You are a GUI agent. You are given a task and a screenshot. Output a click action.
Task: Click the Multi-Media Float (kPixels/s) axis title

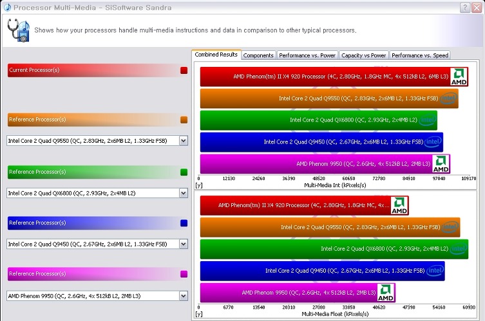tap(335, 314)
